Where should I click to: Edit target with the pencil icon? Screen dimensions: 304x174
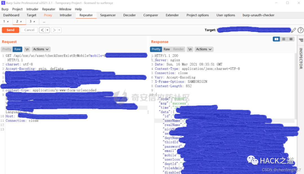(x=294, y=30)
